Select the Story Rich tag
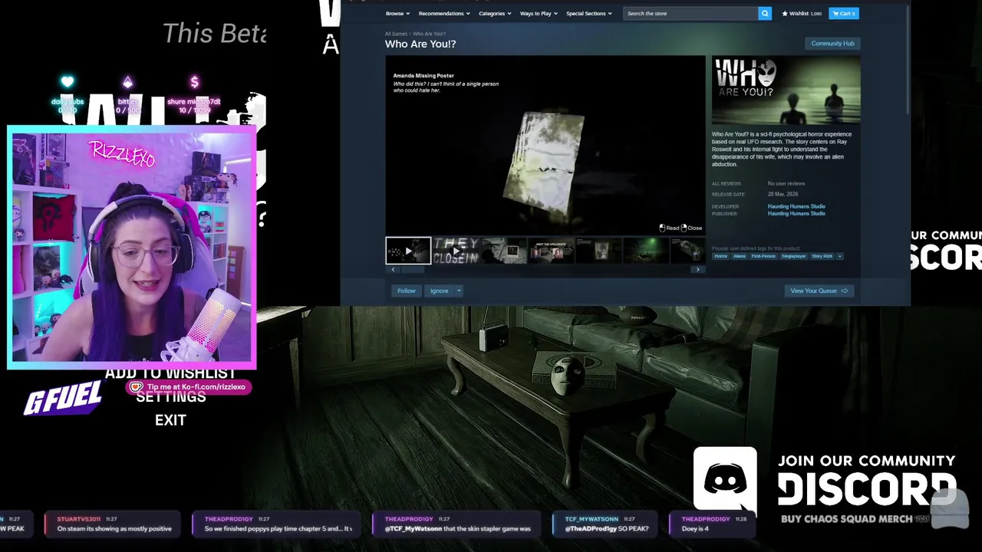982x552 pixels. pos(822,256)
